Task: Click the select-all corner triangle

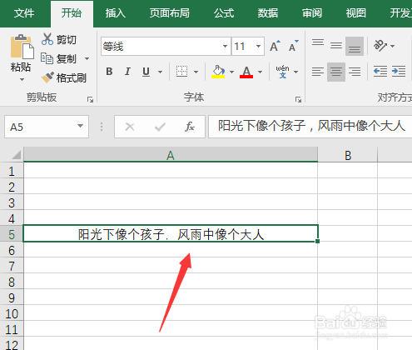Action: 17,155
